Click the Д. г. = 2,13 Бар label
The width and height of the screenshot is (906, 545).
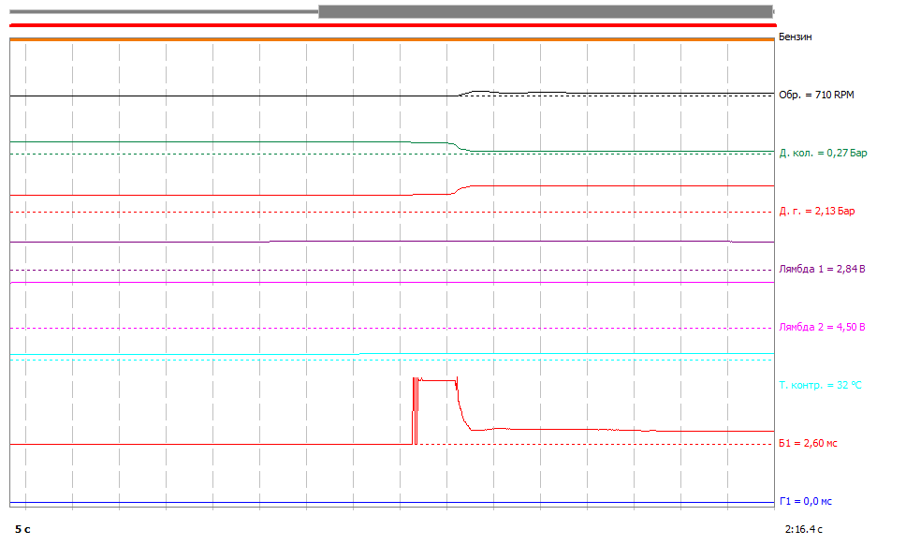pos(816,212)
